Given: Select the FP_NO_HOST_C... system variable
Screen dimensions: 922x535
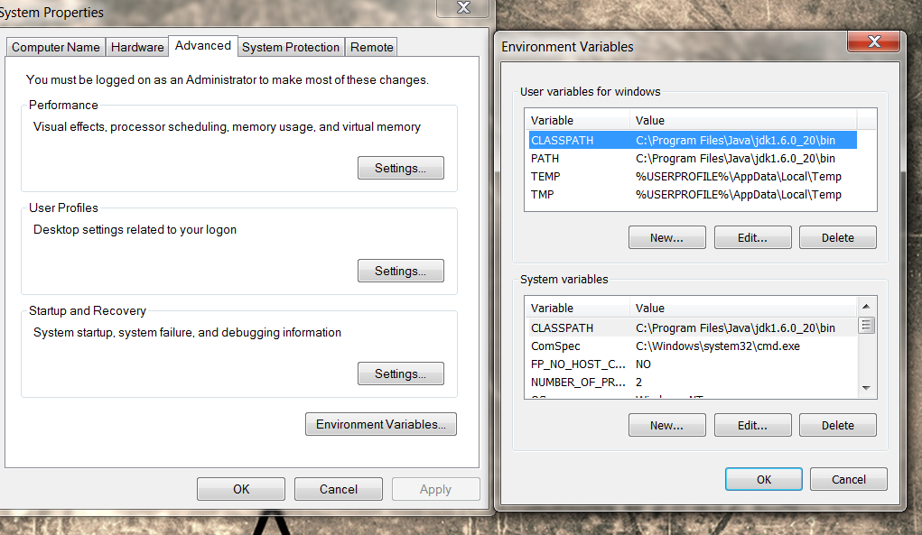Looking at the screenshot, I should click(693, 364).
